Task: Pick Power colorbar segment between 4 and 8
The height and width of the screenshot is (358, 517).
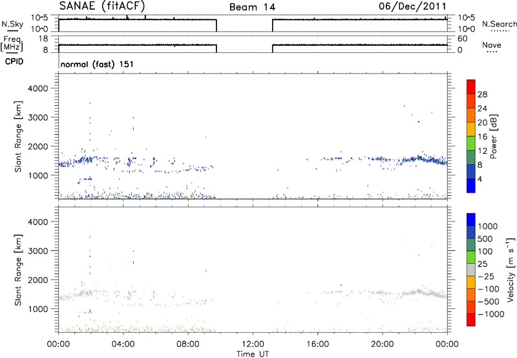Action: [471, 171]
